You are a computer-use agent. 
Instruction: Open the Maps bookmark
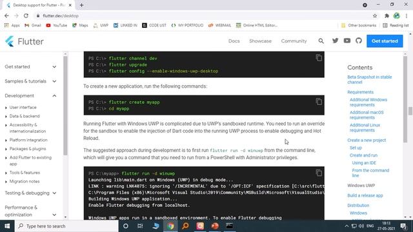click(80, 25)
